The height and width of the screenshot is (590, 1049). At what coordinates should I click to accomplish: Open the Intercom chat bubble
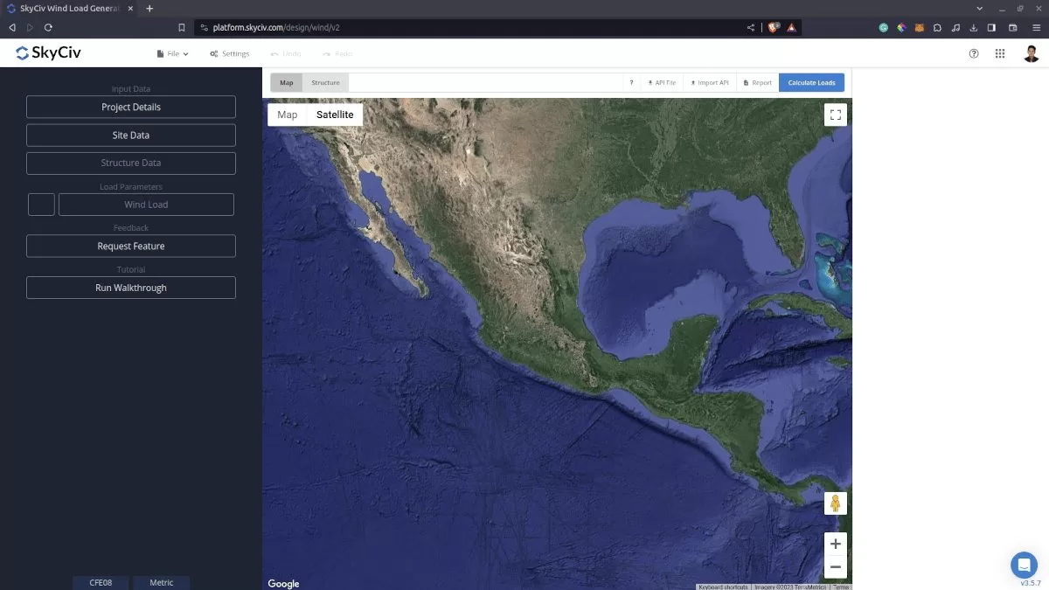click(x=1024, y=564)
